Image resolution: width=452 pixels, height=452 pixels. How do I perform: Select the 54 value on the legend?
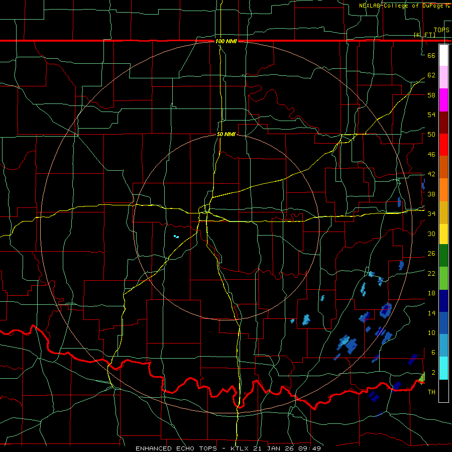(x=431, y=115)
